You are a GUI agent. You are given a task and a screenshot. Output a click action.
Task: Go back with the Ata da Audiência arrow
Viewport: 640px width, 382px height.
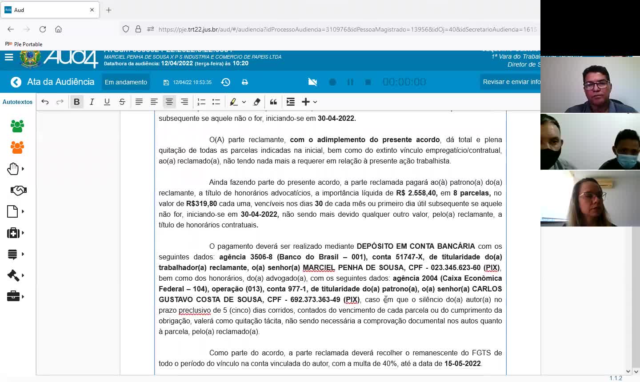tap(16, 82)
